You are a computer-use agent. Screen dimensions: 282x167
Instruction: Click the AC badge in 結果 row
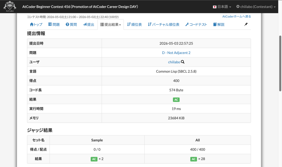(x=176, y=100)
